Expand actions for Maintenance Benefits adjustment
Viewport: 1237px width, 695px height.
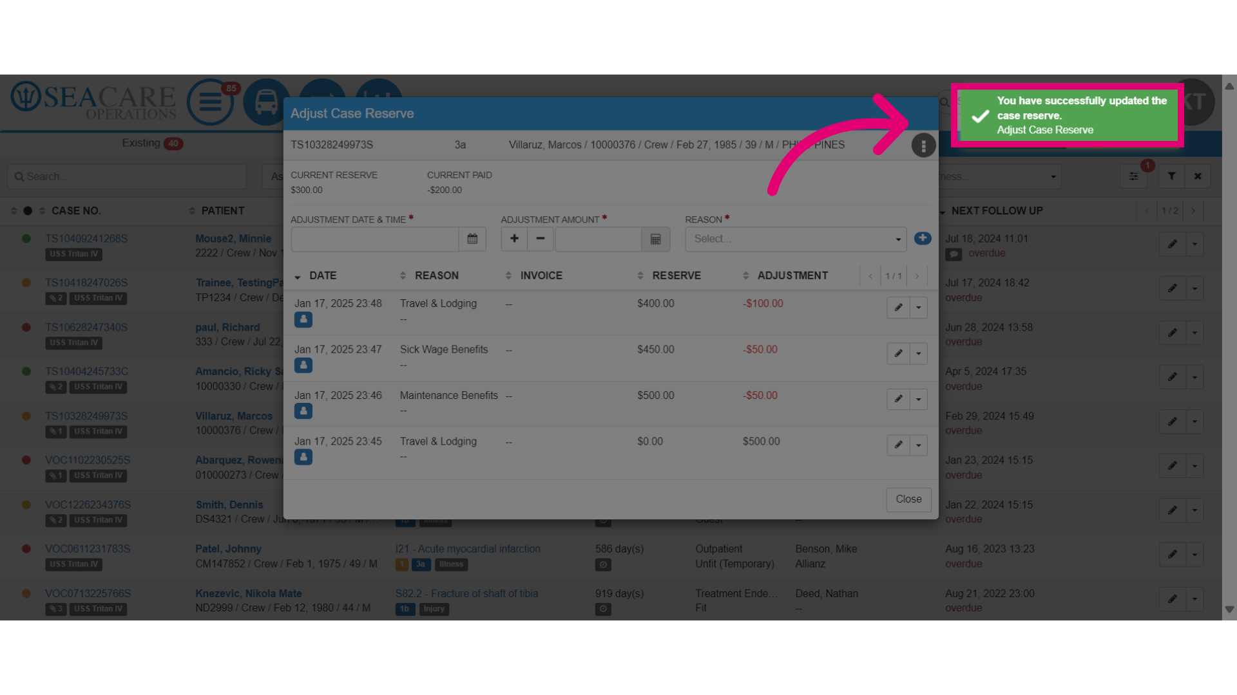click(x=919, y=399)
